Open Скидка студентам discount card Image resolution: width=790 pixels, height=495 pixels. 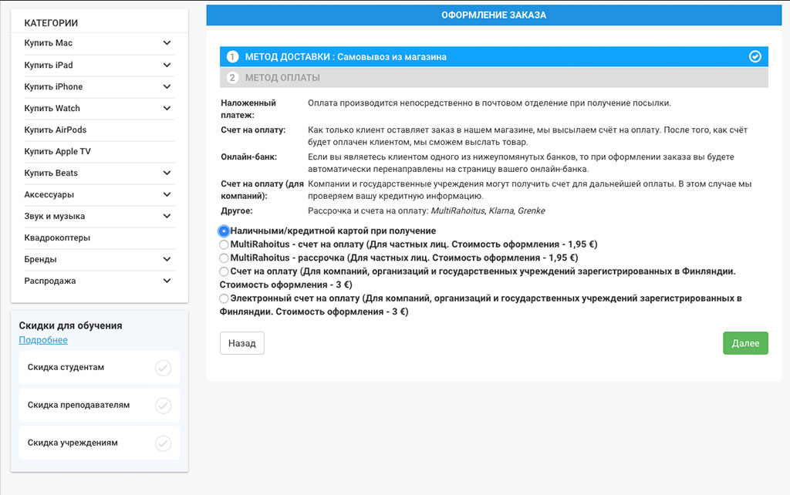pyautogui.click(x=100, y=368)
